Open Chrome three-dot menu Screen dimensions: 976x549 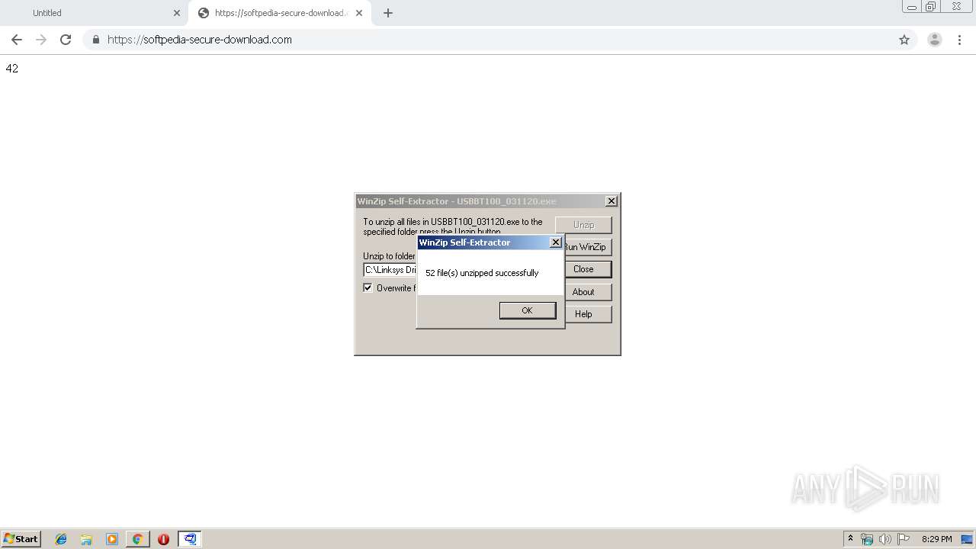(959, 40)
